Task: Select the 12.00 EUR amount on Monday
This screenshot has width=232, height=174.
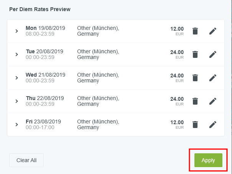Action: (x=177, y=29)
